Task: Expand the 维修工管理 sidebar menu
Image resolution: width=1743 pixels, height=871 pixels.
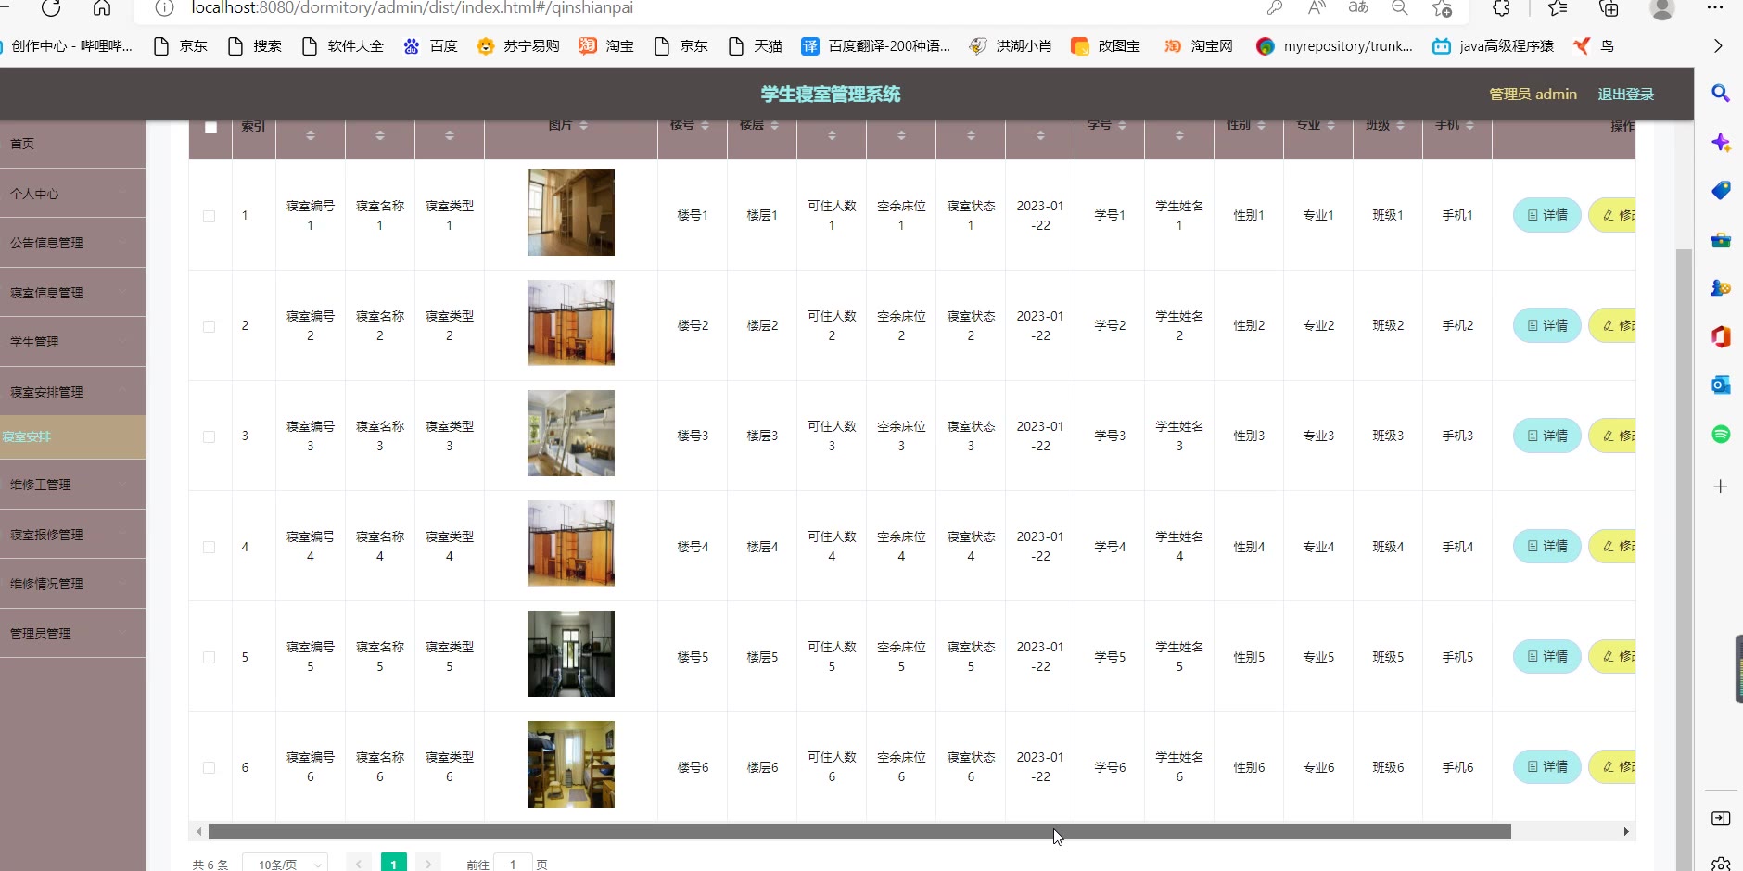Action: (72, 485)
